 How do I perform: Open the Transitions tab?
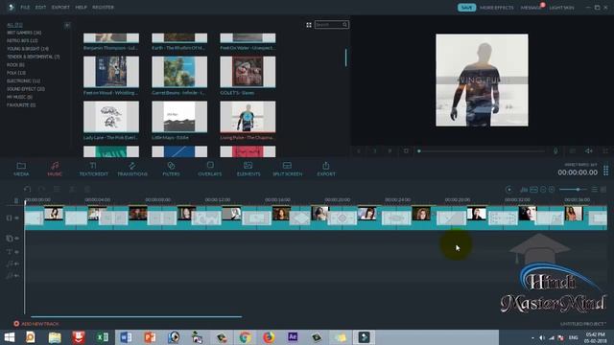pyautogui.click(x=132, y=169)
